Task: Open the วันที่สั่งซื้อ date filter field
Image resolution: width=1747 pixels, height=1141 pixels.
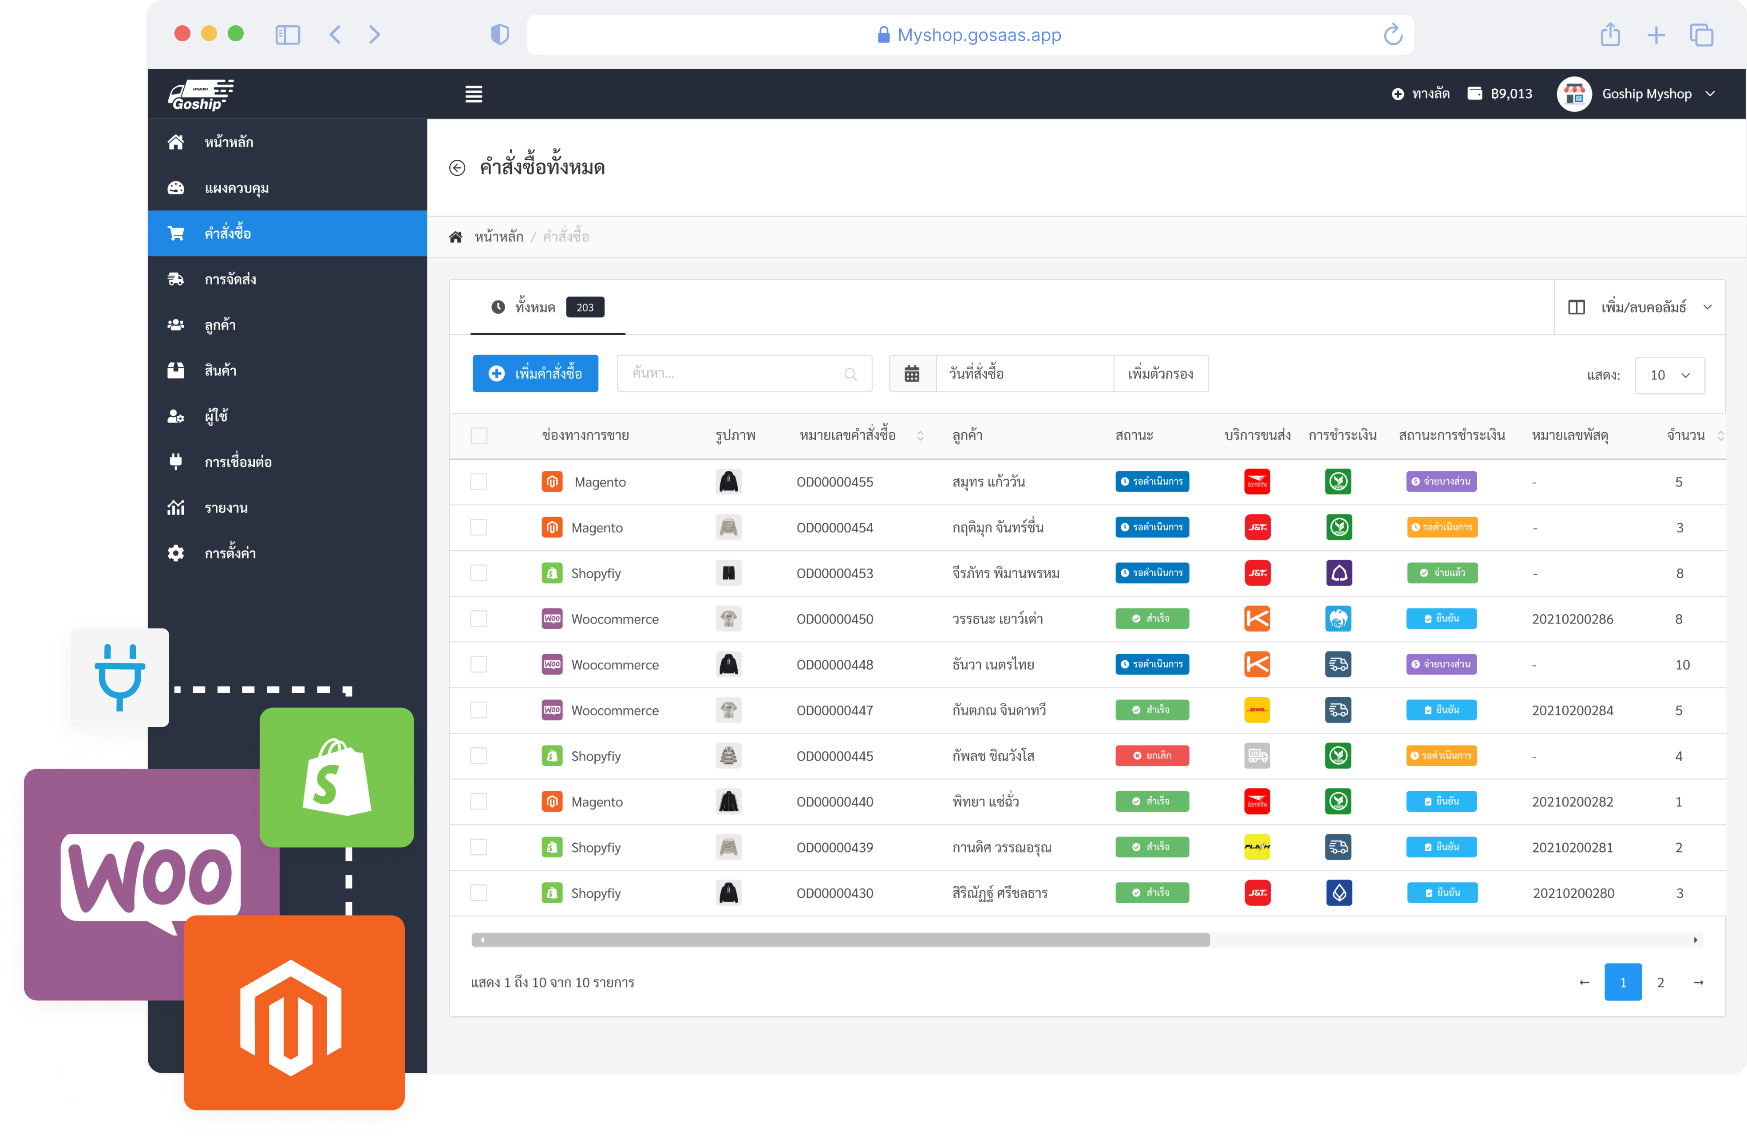Action: pyautogui.click(x=1025, y=374)
